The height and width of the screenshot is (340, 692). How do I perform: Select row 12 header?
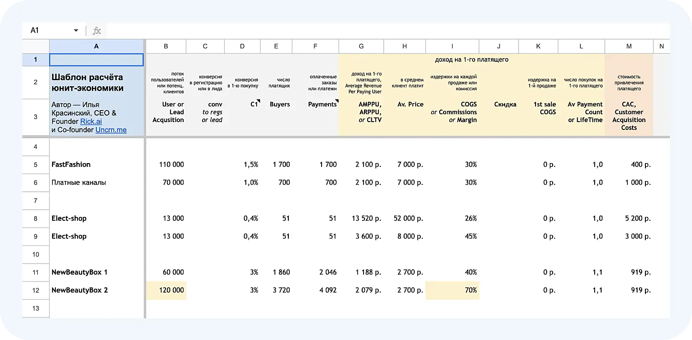pos(36,290)
